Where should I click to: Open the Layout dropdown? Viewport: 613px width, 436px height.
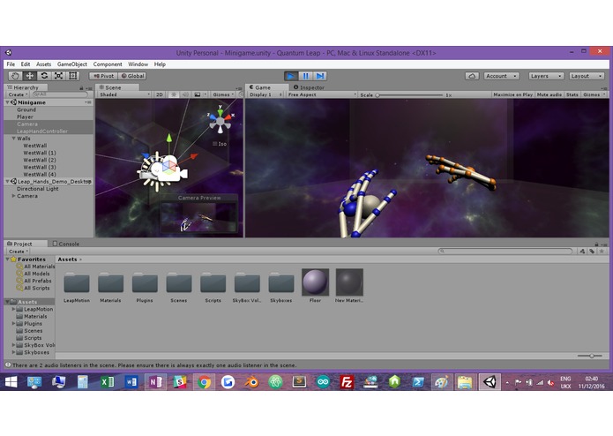pyautogui.click(x=587, y=76)
